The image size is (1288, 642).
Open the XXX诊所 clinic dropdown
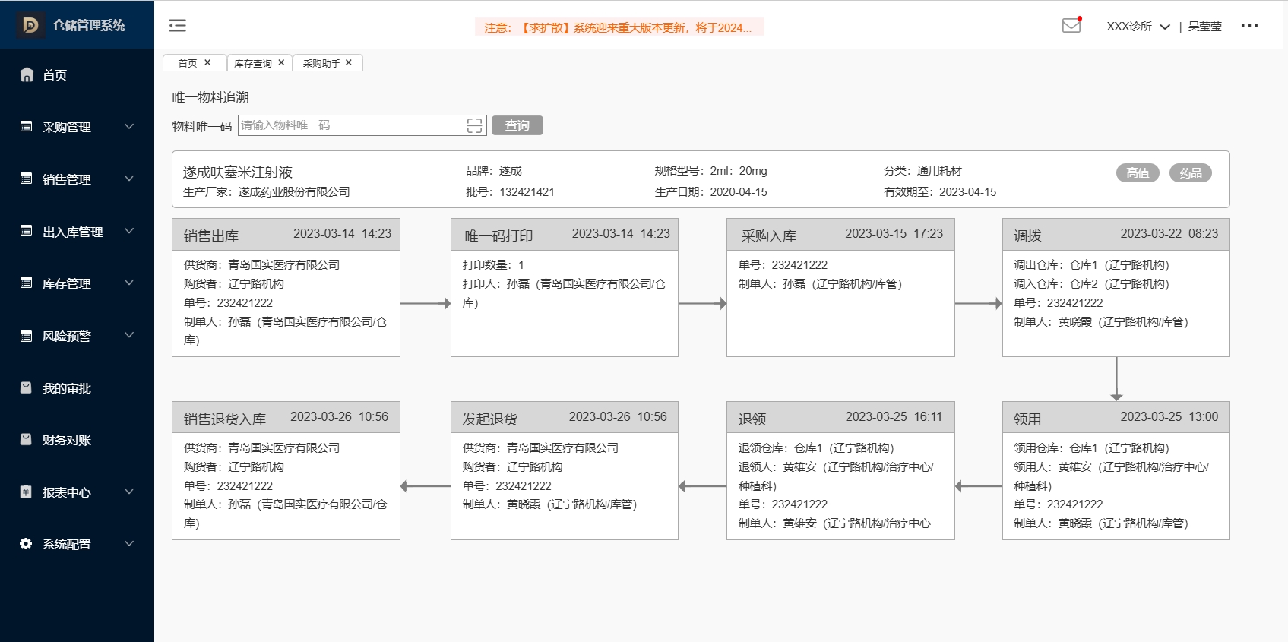coord(1138,27)
